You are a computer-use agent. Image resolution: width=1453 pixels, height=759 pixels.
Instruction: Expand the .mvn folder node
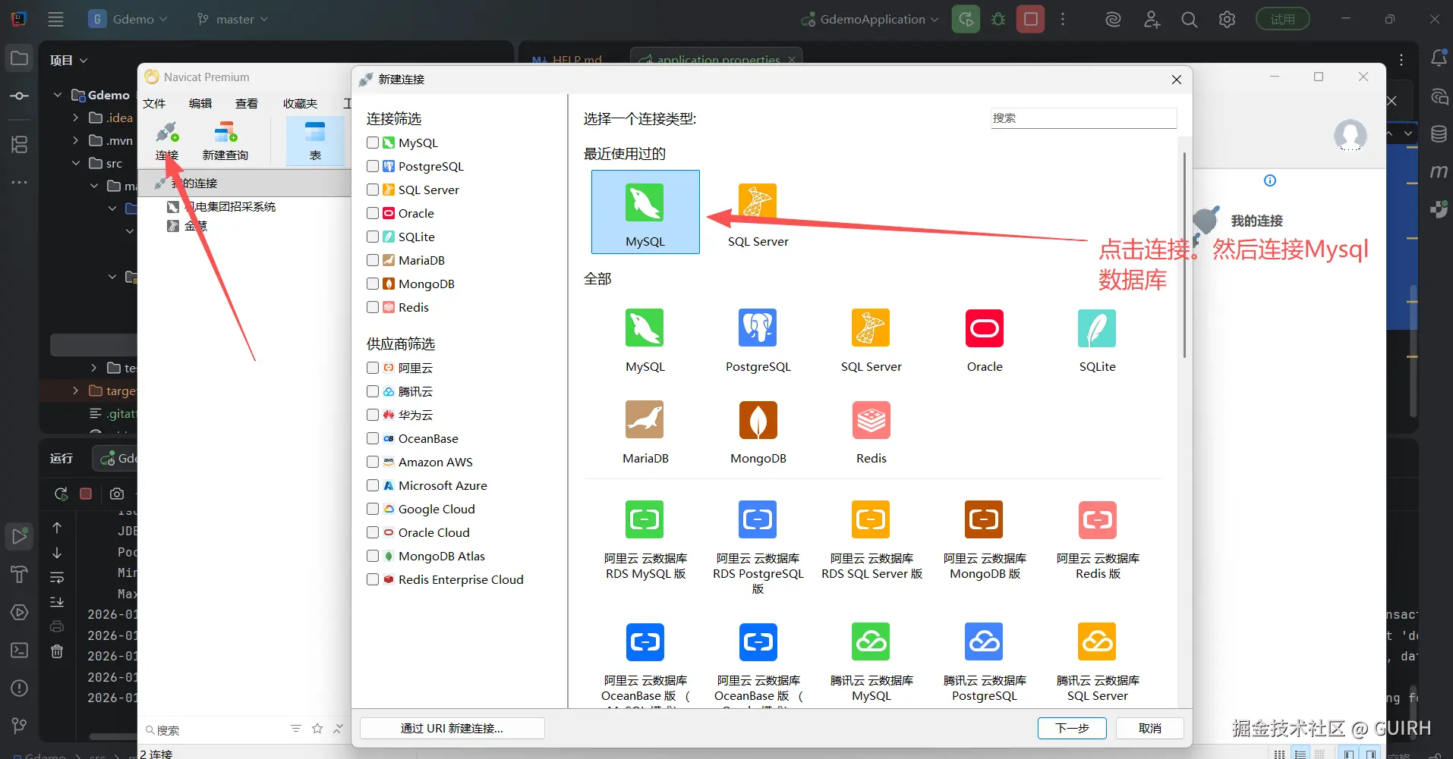75,140
